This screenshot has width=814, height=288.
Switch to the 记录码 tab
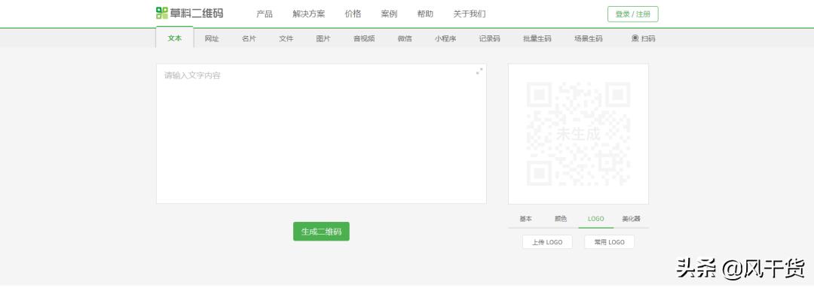click(x=490, y=38)
